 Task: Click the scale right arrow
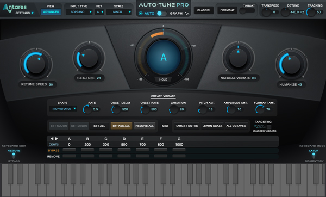56,138
